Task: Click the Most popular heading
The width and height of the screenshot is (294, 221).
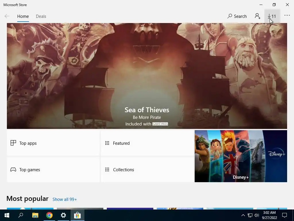Action: click(x=27, y=199)
